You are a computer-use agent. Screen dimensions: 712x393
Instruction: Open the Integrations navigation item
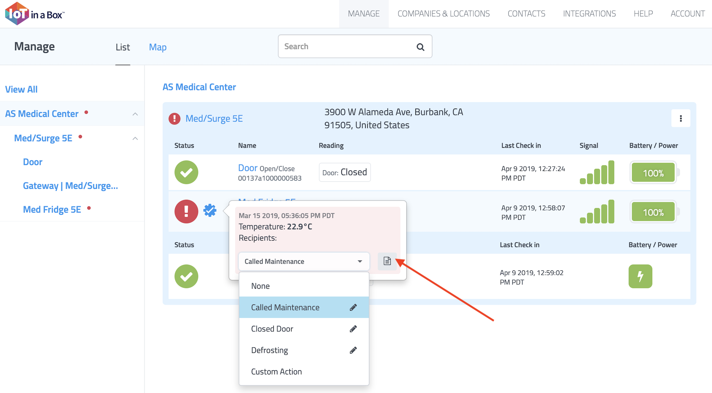[x=589, y=14]
